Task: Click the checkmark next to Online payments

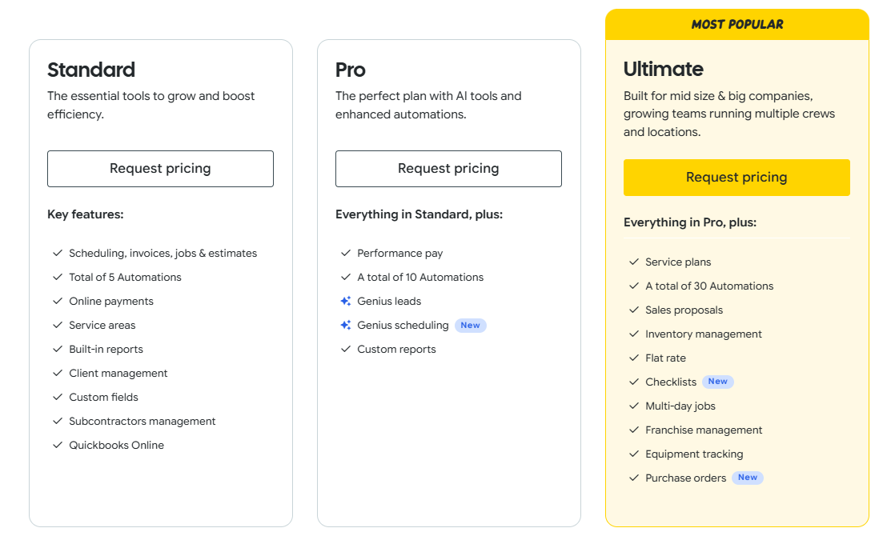Action: coord(58,301)
